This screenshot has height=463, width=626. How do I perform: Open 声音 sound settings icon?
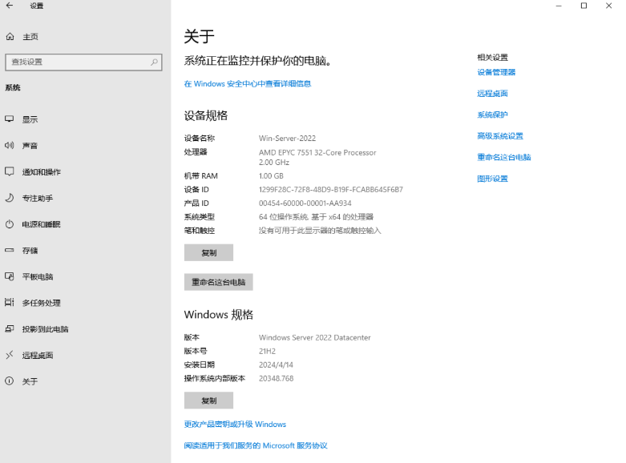pyautogui.click(x=10, y=146)
